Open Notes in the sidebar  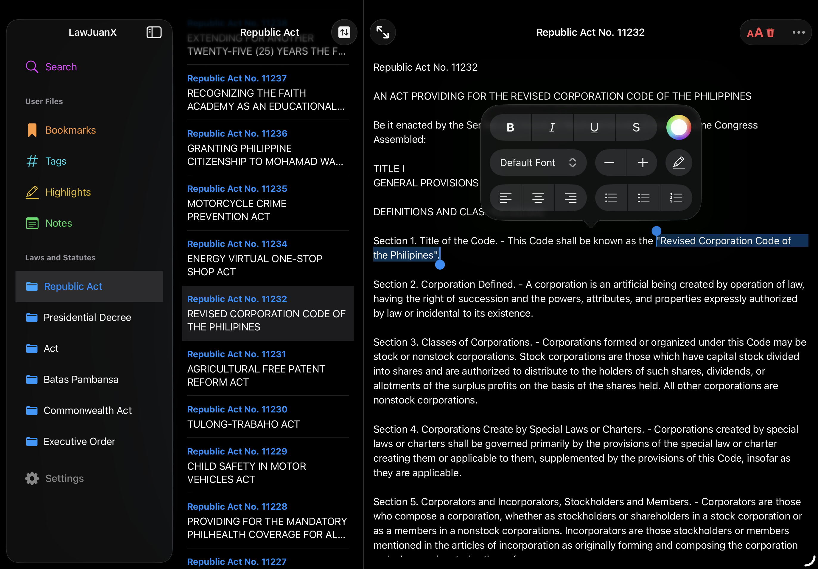click(89, 223)
